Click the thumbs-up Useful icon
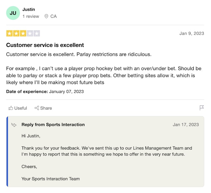Image resolution: width=211 pixels, height=193 pixels. [x=11, y=108]
